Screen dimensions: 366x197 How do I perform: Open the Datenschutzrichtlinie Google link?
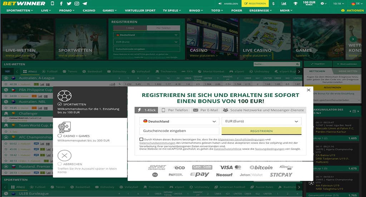228,149
